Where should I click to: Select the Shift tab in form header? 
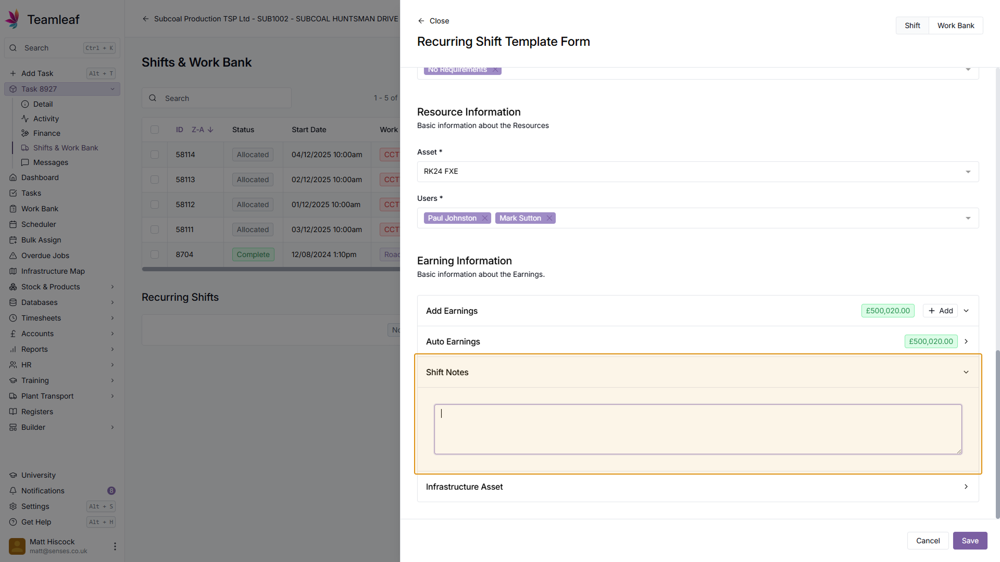click(912, 25)
